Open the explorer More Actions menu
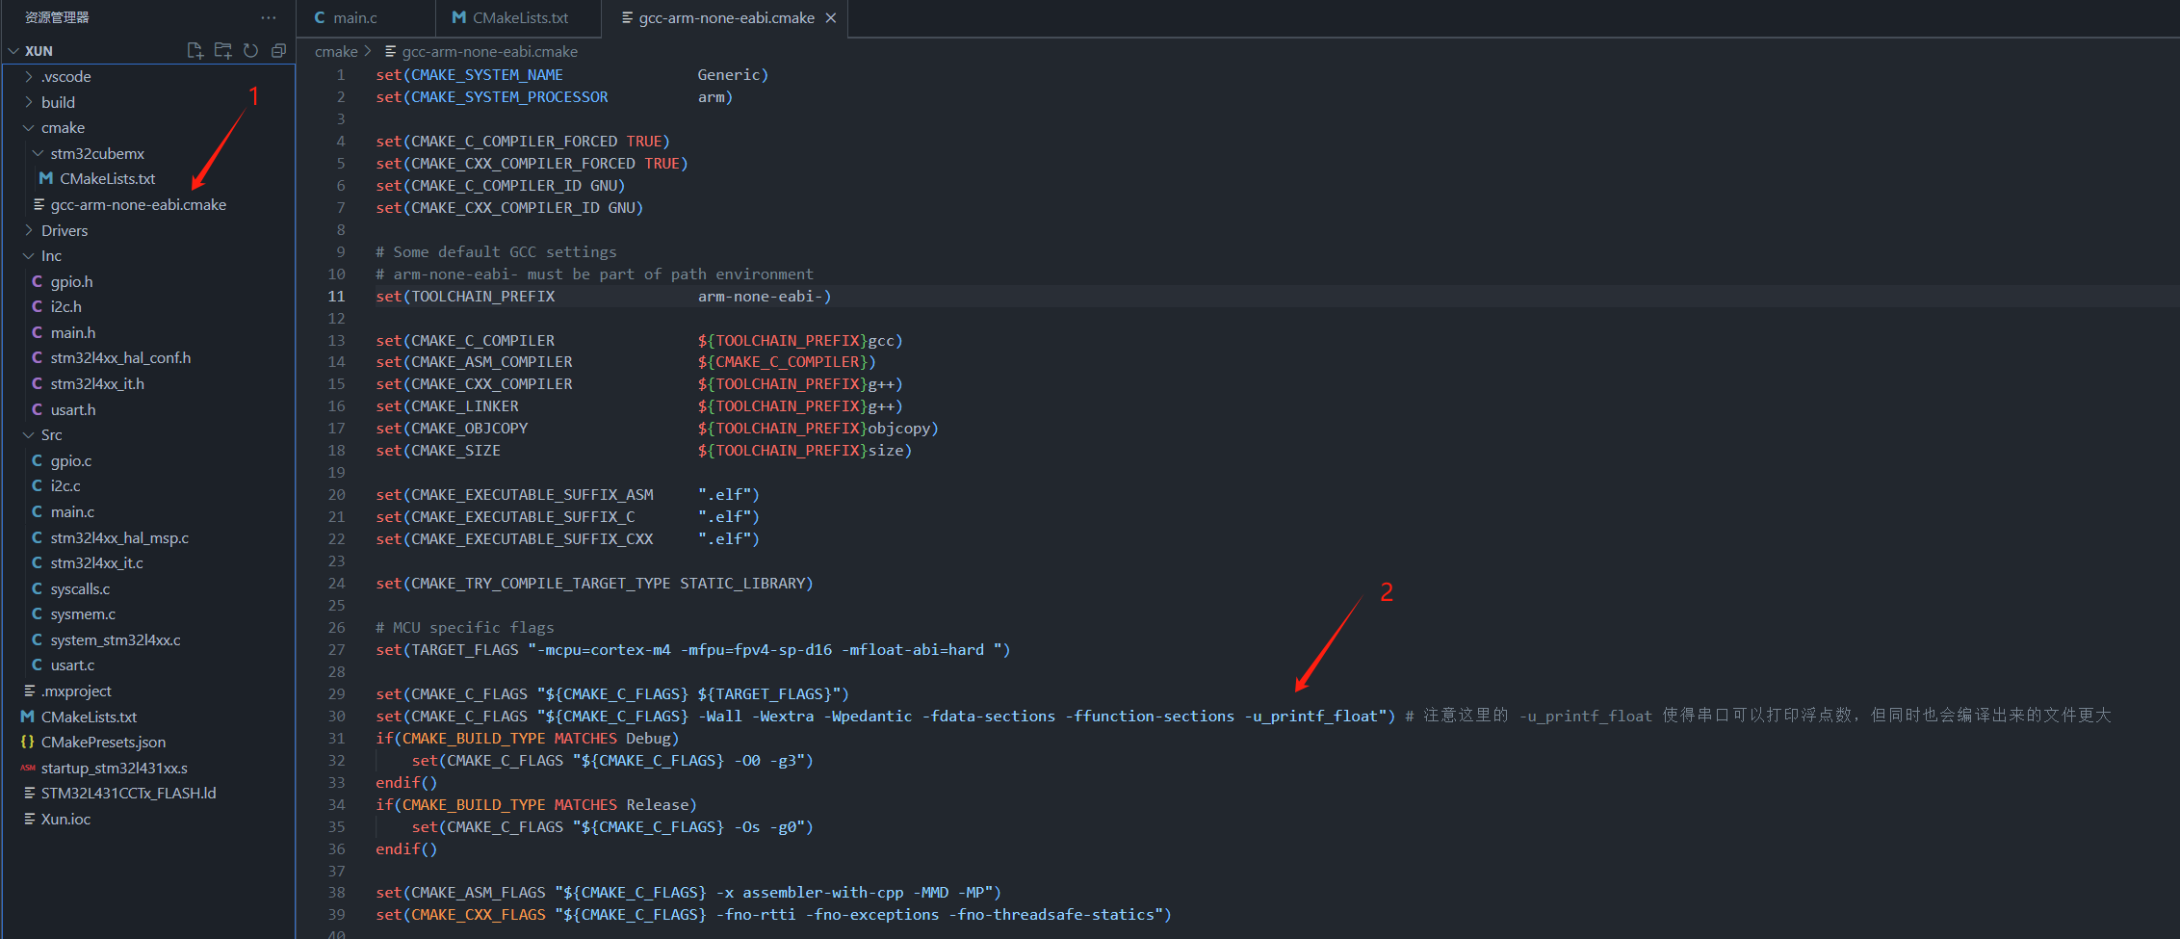Viewport: 2180px width, 939px height. (268, 16)
